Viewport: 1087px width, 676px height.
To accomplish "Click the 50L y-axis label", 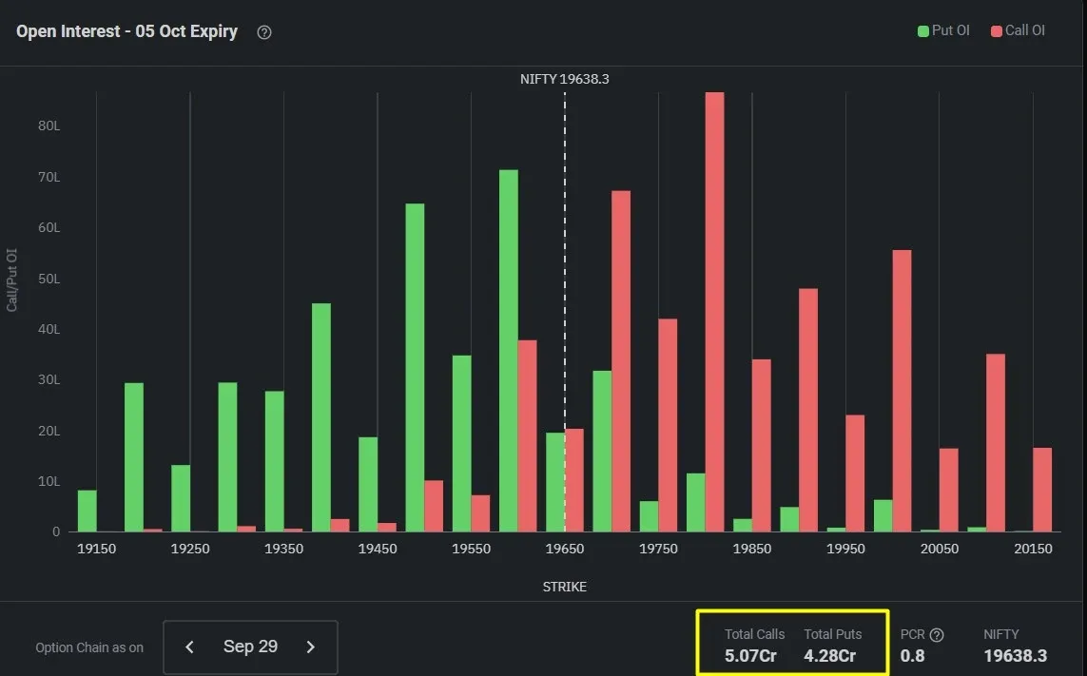I will [49, 279].
